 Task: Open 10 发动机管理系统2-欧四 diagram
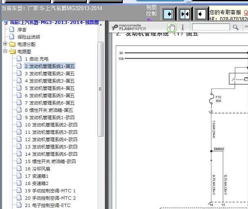tap(51, 125)
